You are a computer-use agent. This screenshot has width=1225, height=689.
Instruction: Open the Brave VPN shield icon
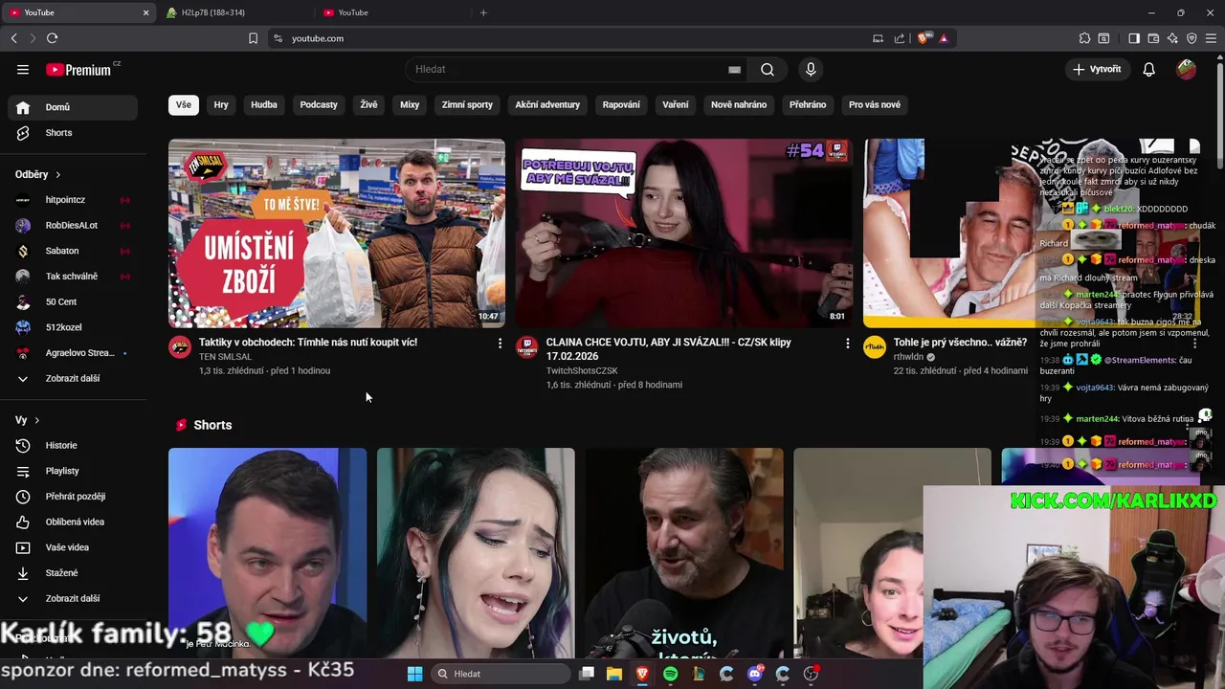[x=1192, y=38]
